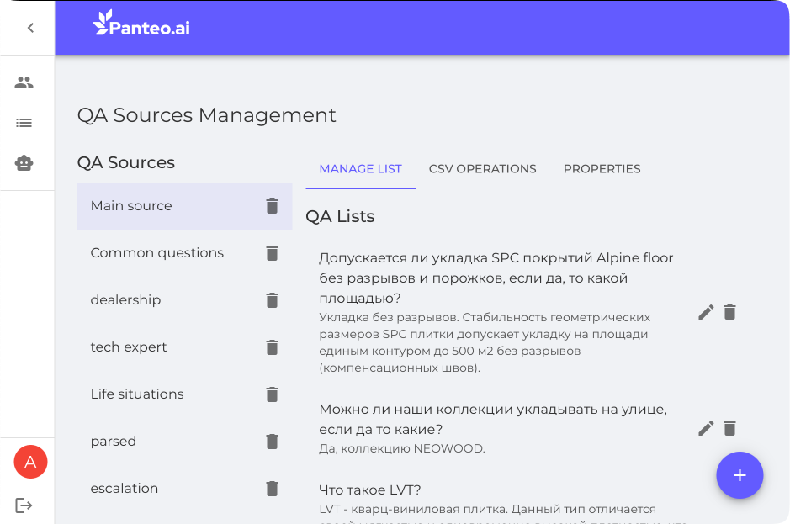Collapse sidebar with the back chevron

pyautogui.click(x=30, y=28)
